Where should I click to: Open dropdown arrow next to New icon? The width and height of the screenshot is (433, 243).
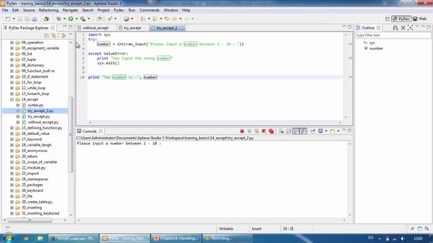coord(14,19)
